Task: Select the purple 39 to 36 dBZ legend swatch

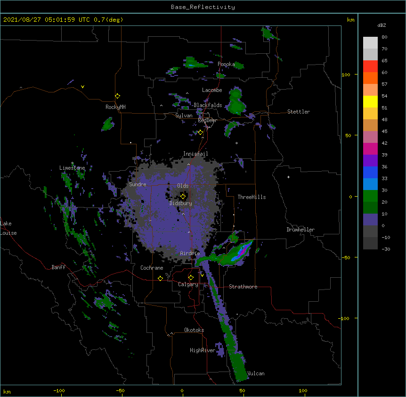Action: coord(370,161)
